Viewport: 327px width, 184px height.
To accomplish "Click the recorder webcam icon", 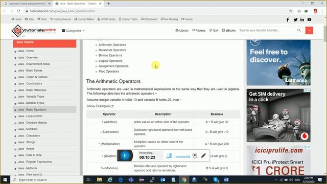I will click(x=195, y=155).
